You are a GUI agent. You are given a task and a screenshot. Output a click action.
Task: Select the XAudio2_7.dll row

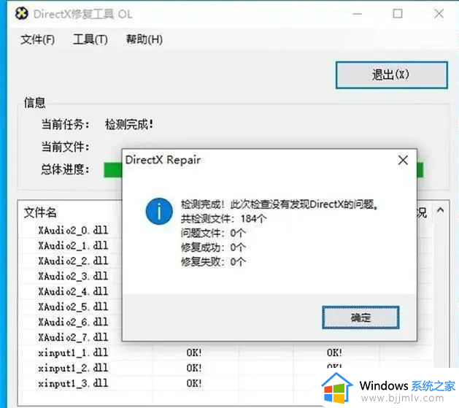pyautogui.click(x=73, y=337)
